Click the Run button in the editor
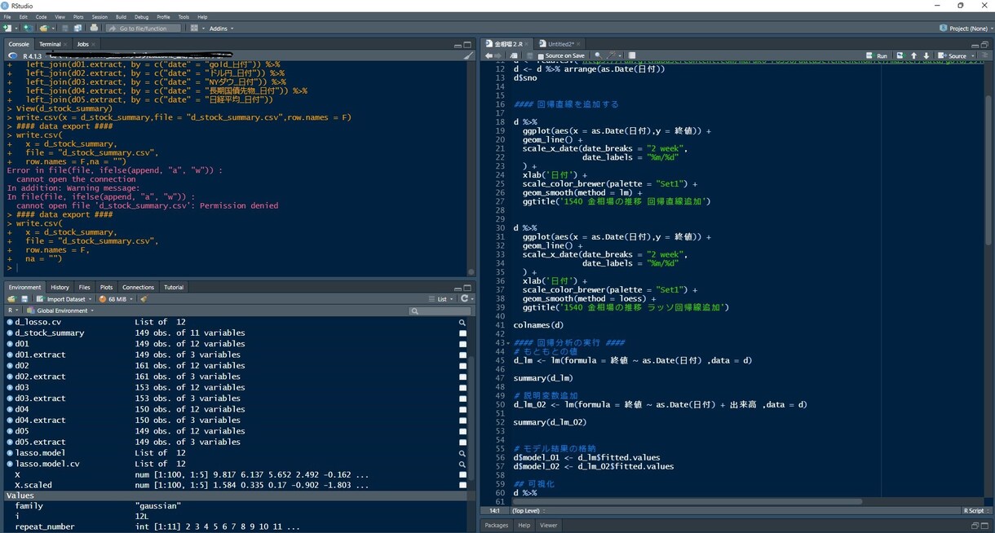The image size is (995, 533). point(877,55)
